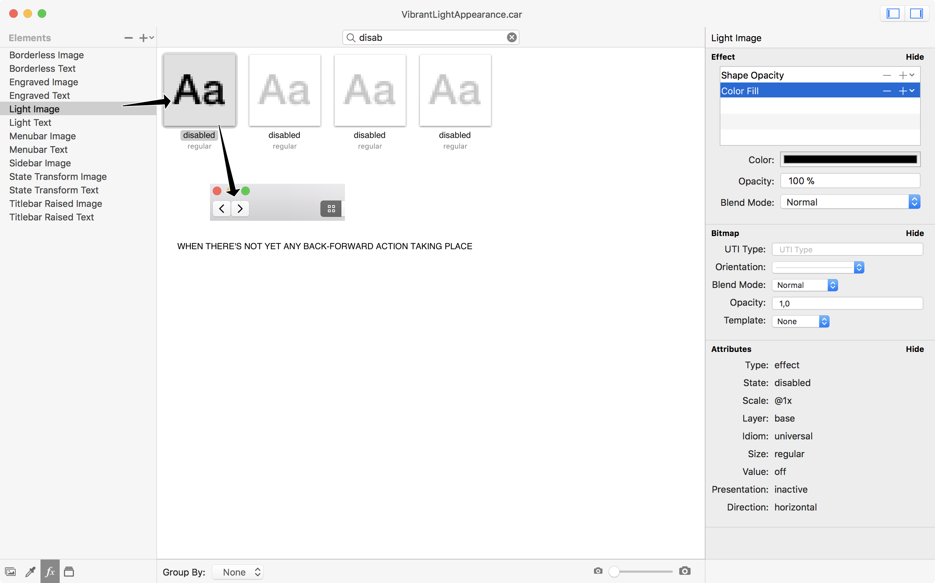Click the forward chevron in preview image
The height and width of the screenshot is (583, 935).
tap(240, 209)
